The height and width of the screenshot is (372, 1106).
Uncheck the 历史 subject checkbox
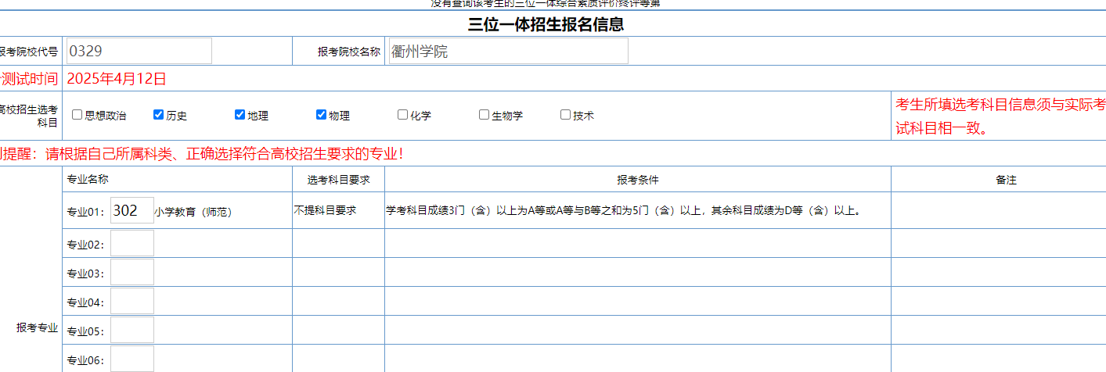[159, 115]
